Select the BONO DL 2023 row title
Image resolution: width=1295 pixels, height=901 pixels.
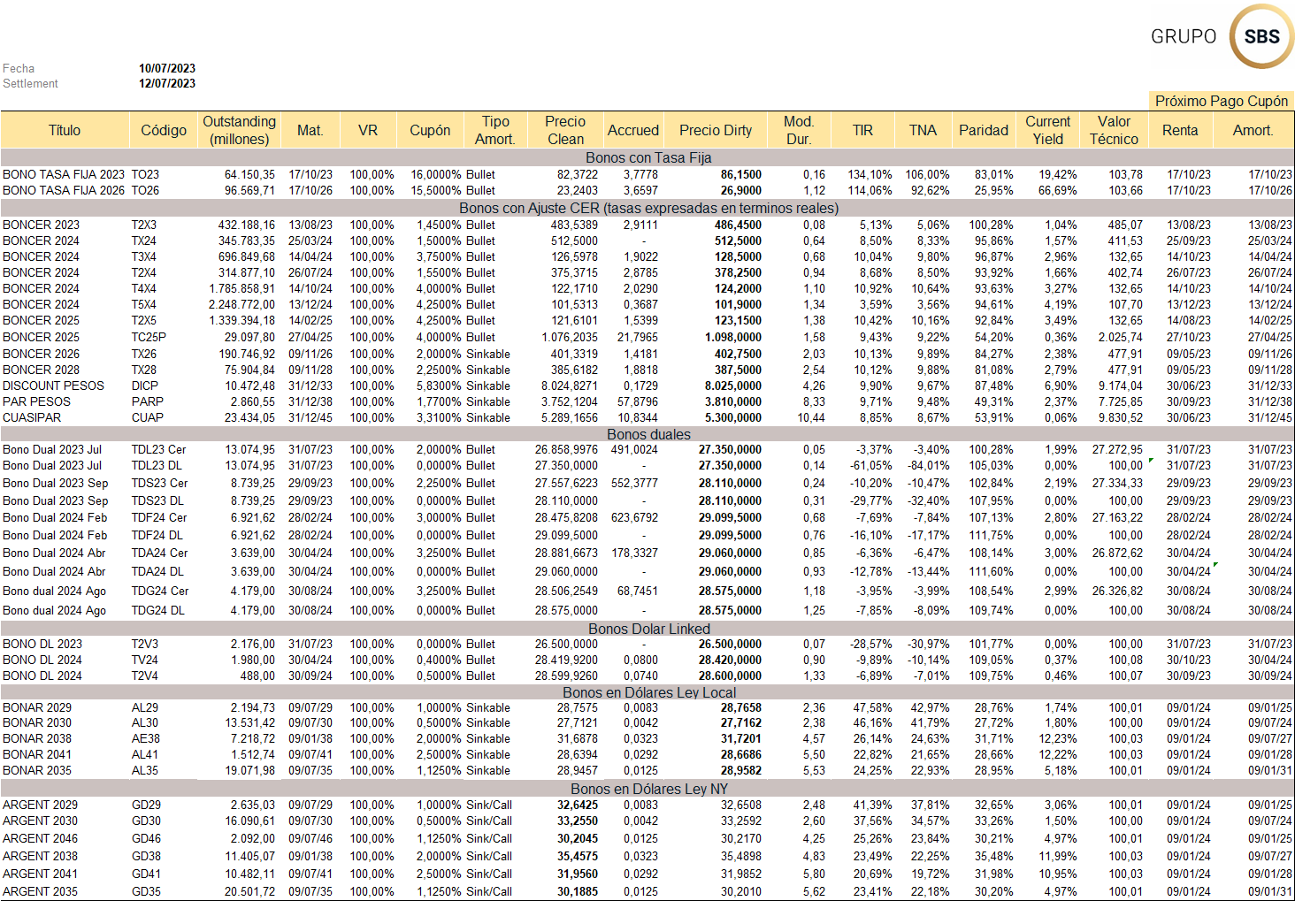point(42,644)
